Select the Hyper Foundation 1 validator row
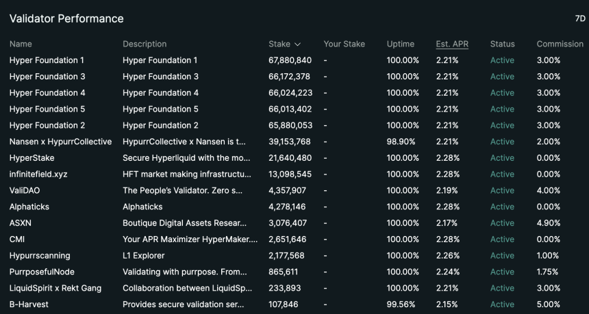 tap(294, 60)
